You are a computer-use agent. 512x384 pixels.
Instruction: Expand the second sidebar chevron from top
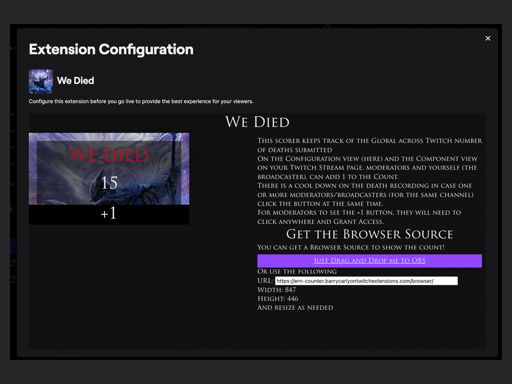[13, 131]
